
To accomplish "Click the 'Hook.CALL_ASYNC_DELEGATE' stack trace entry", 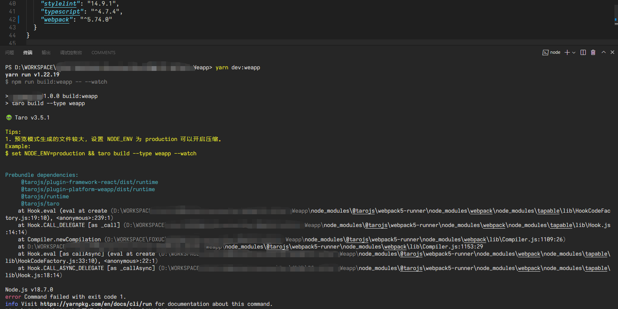I will click(x=66, y=268).
